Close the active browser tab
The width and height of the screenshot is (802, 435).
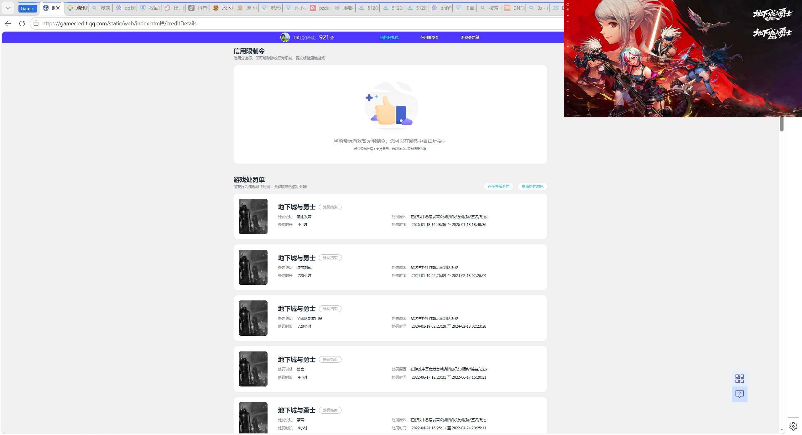coord(58,8)
